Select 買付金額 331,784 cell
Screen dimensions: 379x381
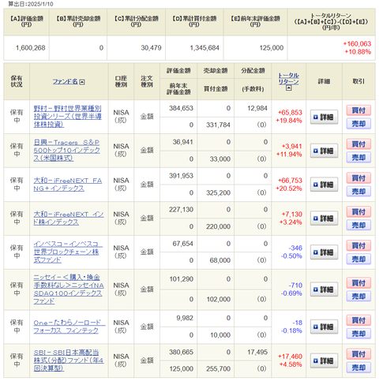218,125
